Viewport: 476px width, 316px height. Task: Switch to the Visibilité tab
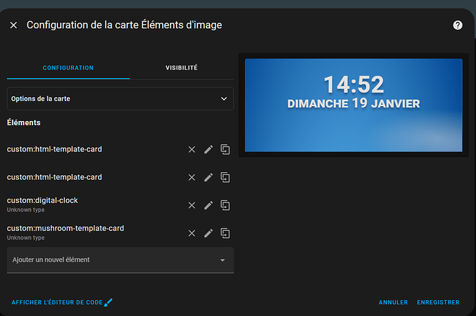coord(181,68)
